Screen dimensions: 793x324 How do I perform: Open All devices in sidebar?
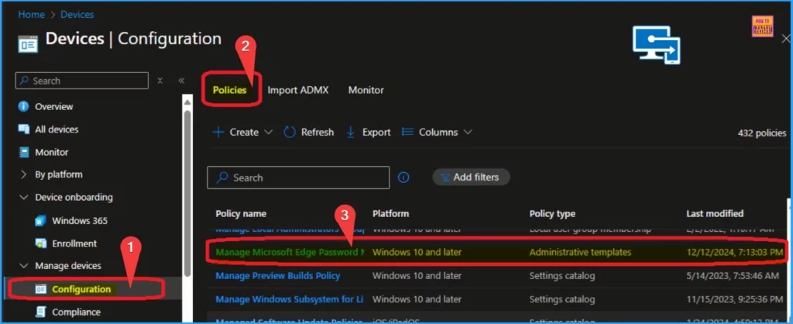point(57,129)
